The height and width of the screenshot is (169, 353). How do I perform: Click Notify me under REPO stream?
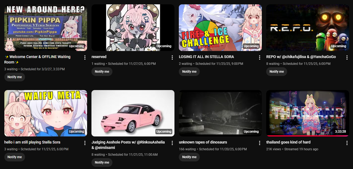(x=277, y=72)
